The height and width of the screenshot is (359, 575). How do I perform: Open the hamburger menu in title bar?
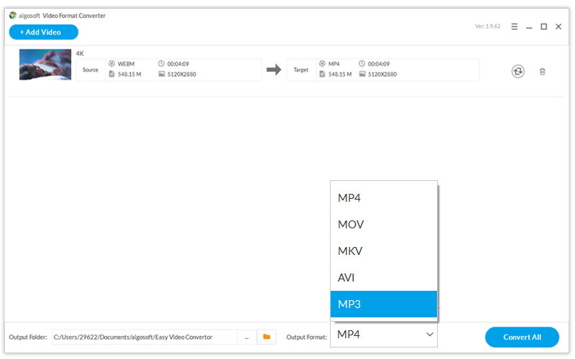pyautogui.click(x=514, y=27)
